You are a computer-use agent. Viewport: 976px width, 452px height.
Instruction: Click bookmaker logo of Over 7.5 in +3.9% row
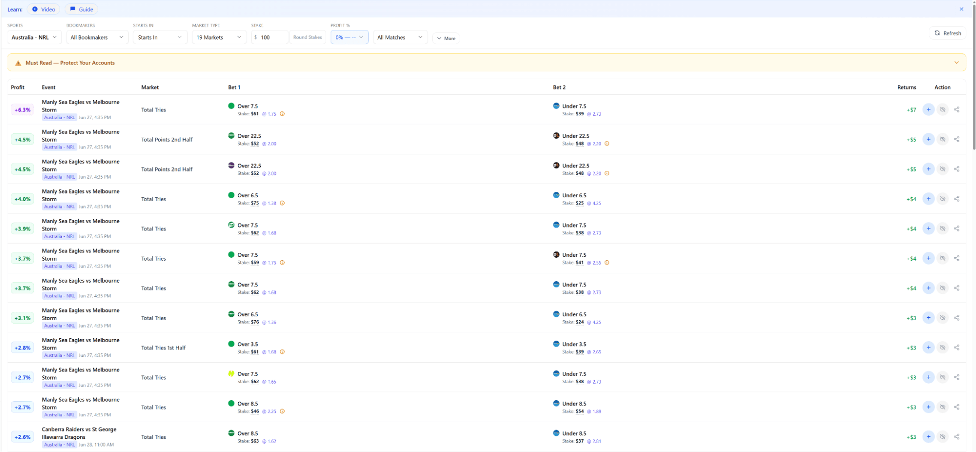click(x=231, y=225)
